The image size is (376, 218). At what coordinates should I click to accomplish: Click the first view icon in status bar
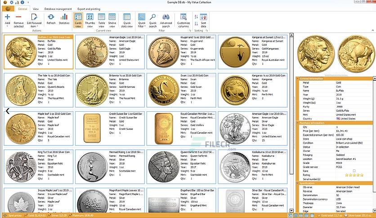pyautogui.click(x=290, y=216)
